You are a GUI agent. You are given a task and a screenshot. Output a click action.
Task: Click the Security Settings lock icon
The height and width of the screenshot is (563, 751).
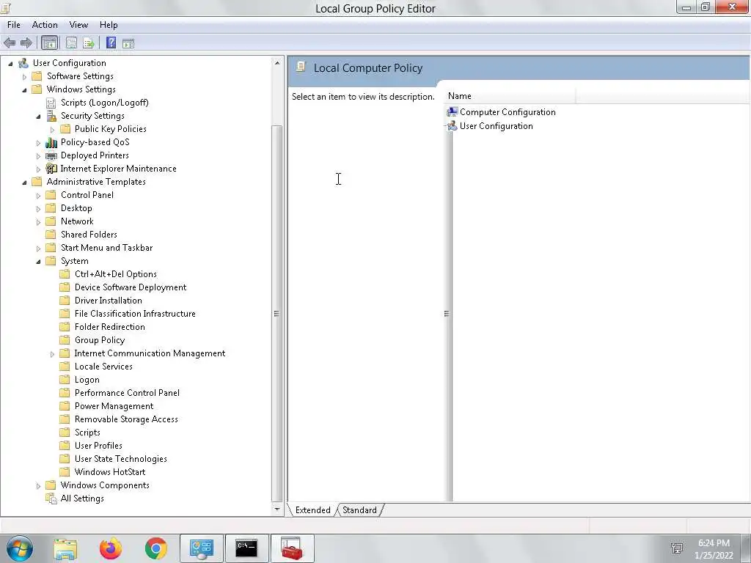[x=51, y=116]
